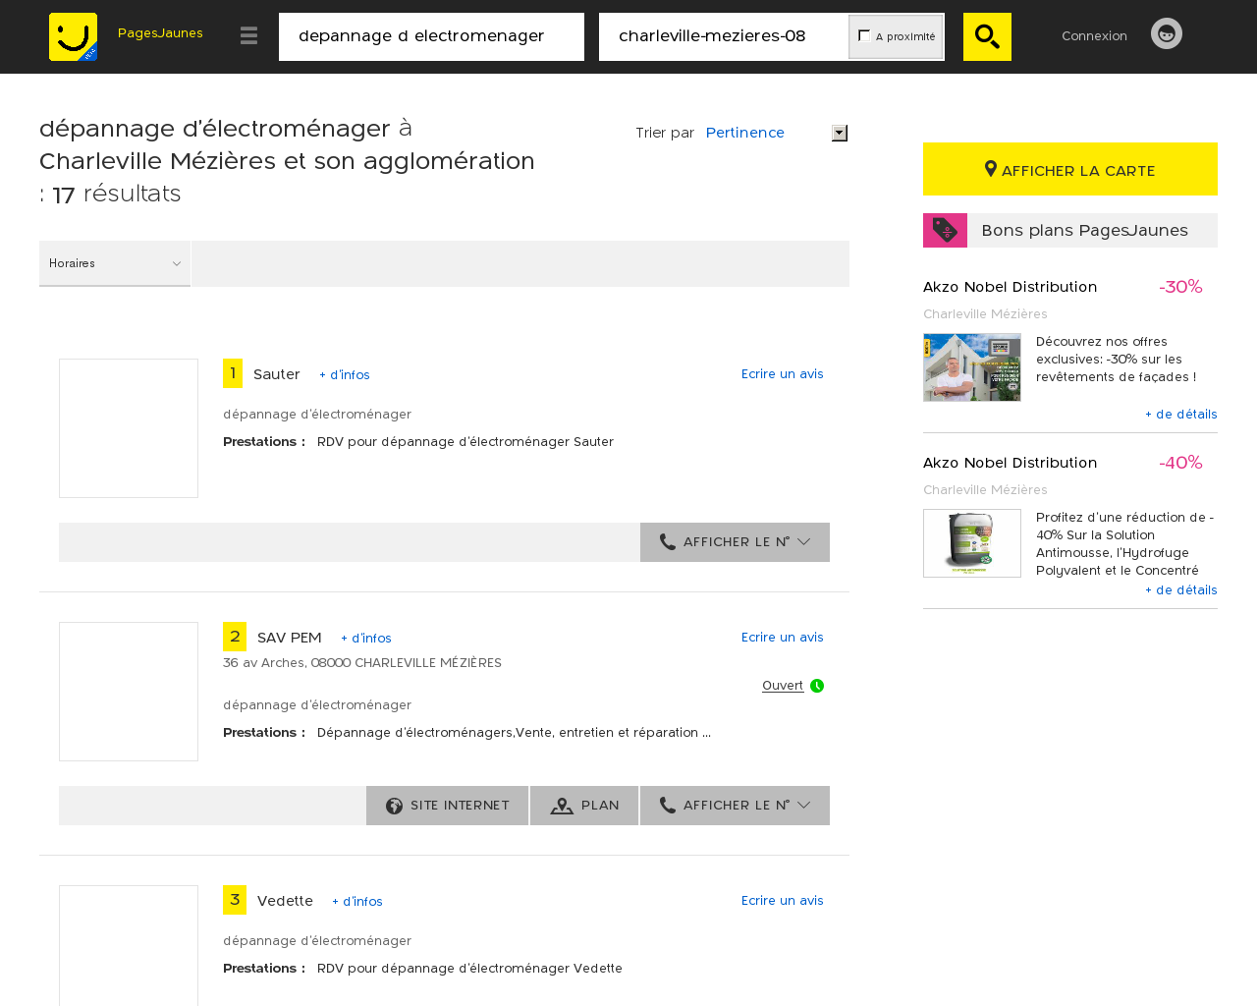Click the Akzo Nobel Distribution -40% title
Viewport: 1257px width, 1006px height.
[1010, 463]
